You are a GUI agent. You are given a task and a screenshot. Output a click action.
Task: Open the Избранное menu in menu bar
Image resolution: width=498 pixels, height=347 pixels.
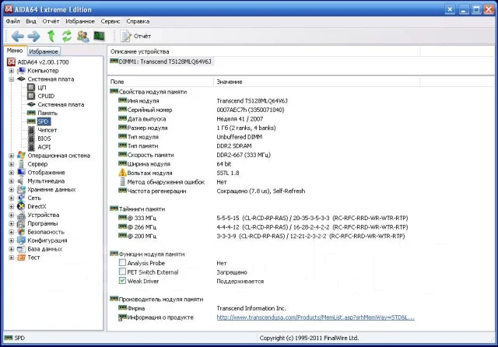tap(80, 21)
